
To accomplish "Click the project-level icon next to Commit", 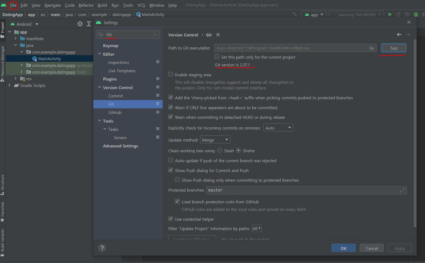I will (x=158, y=96).
